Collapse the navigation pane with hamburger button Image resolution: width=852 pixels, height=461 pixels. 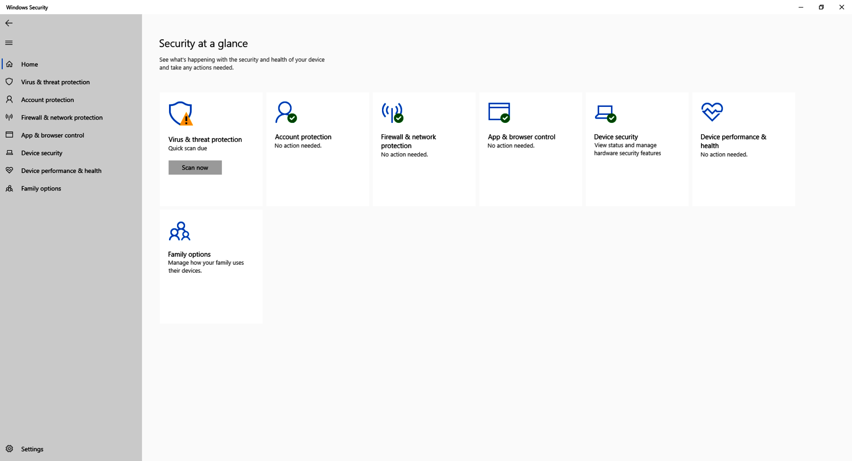point(9,43)
